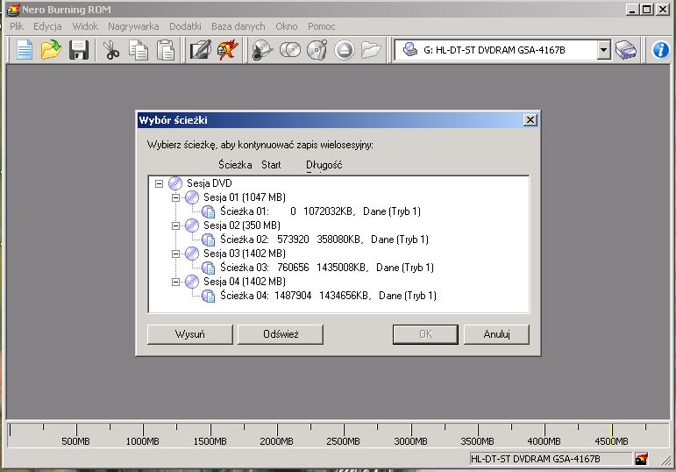Image resolution: width=676 pixels, height=472 pixels.
Task: Open the Nagrywarka menu
Action: [x=133, y=26]
